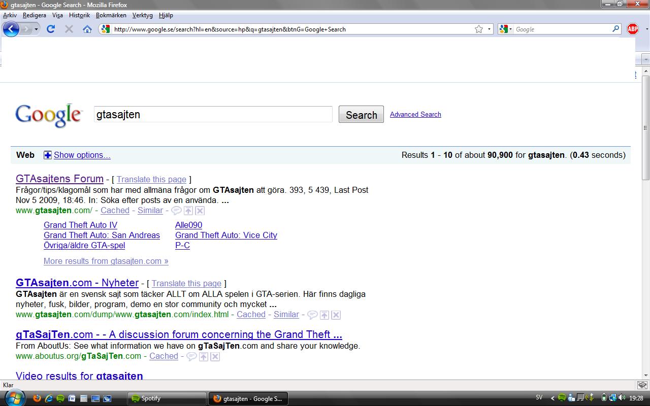Open the URL bar history dropdown arrow
This screenshot has height=406, width=650.
point(490,29)
